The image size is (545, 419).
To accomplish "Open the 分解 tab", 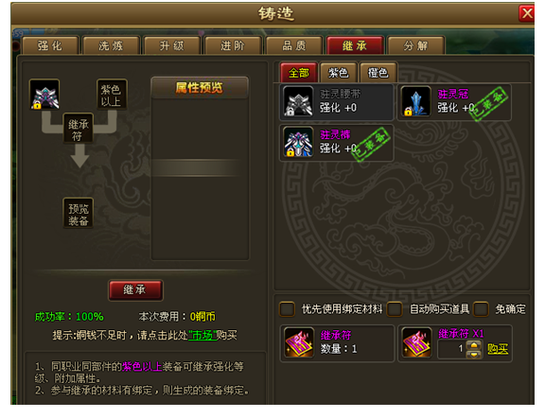I will pos(415,45).
